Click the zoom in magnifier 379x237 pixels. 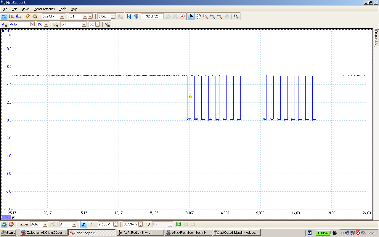point(213,16)
